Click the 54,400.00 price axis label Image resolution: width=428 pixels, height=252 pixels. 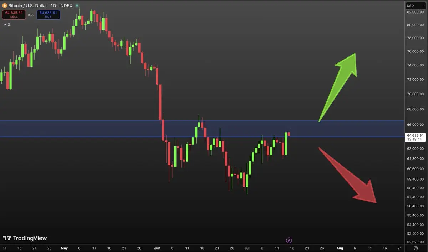click(416, 225)
